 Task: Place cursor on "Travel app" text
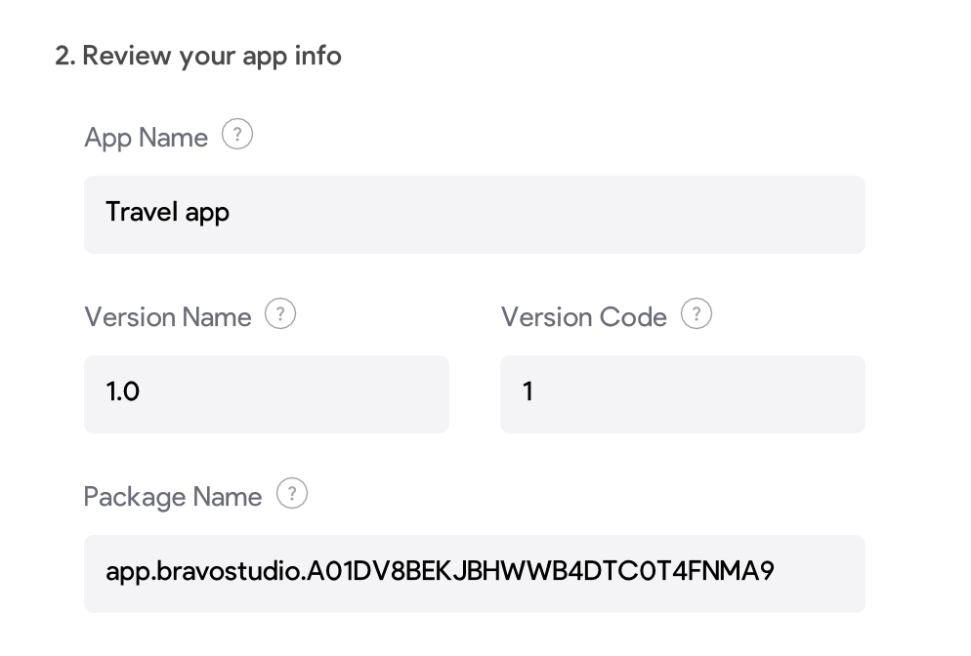(168, 212)
